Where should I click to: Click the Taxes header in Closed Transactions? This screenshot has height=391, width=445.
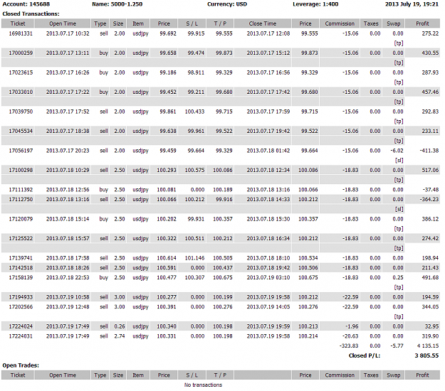[x=371, y=23]
